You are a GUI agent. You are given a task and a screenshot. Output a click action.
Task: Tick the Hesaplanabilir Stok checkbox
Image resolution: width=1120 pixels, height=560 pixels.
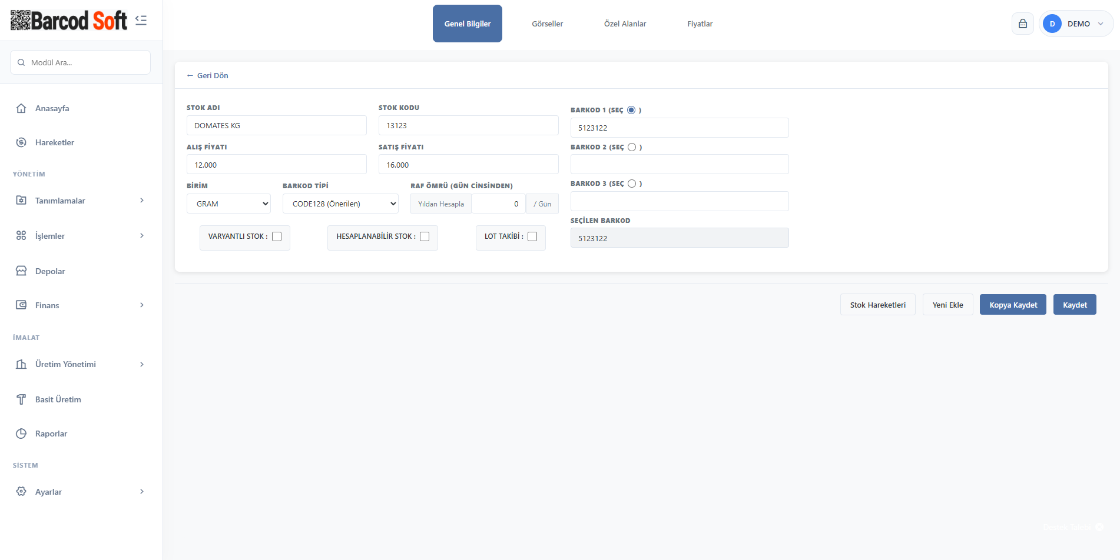425,236
